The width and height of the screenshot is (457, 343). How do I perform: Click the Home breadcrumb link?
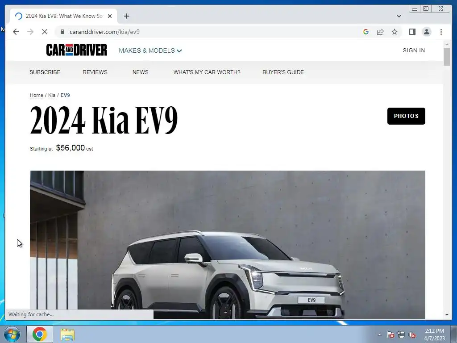[x=37, y=95]
